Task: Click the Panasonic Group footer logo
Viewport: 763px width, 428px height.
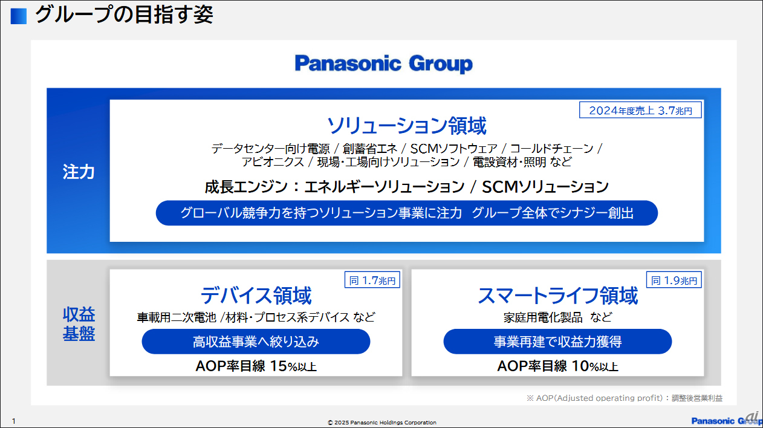Action: [x=727, y=421]
